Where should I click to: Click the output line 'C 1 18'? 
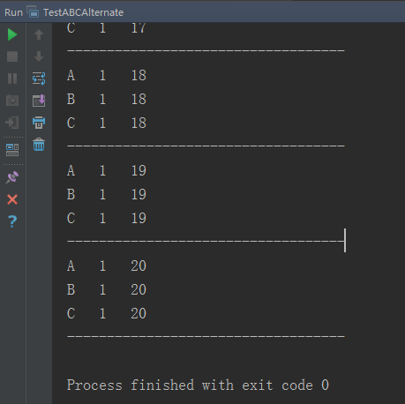[107, 123]
